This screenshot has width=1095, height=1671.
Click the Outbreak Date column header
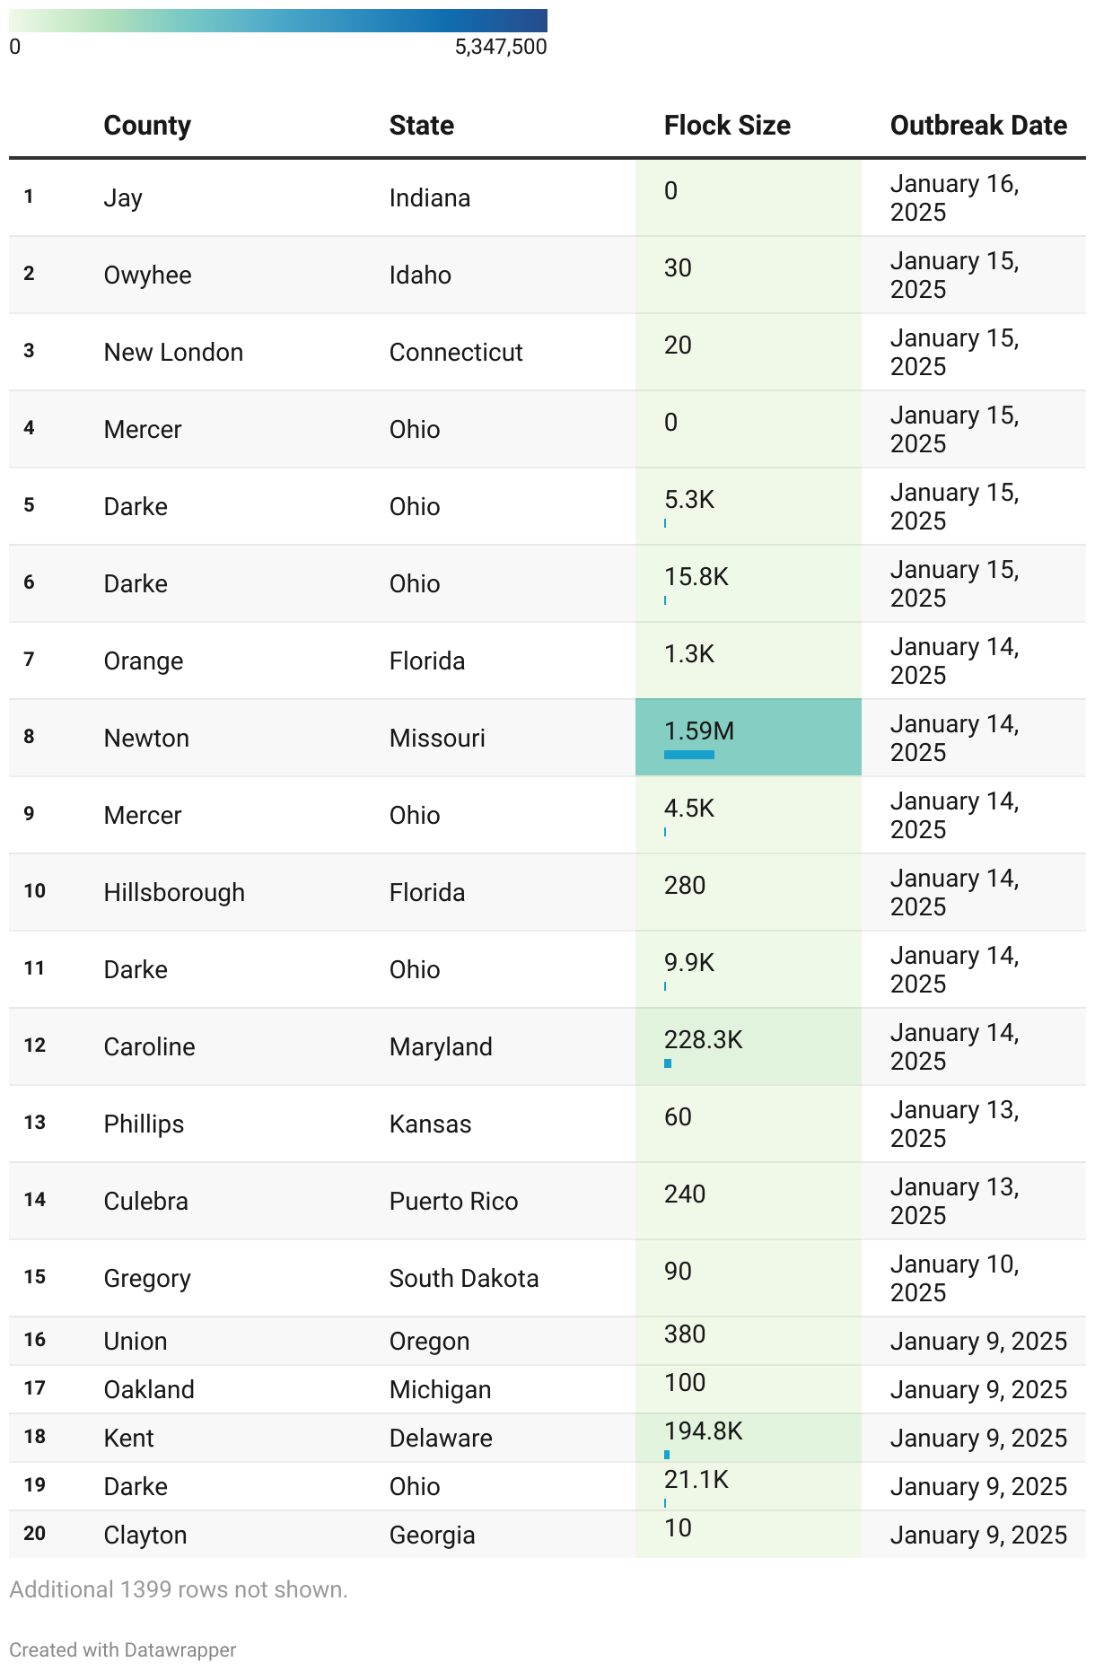pyautogui.click(x=978, y=126)
